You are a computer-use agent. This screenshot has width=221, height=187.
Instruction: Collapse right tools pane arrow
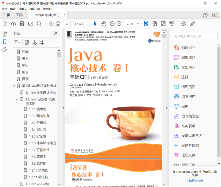pyautogui.click(x=167, y=108)
